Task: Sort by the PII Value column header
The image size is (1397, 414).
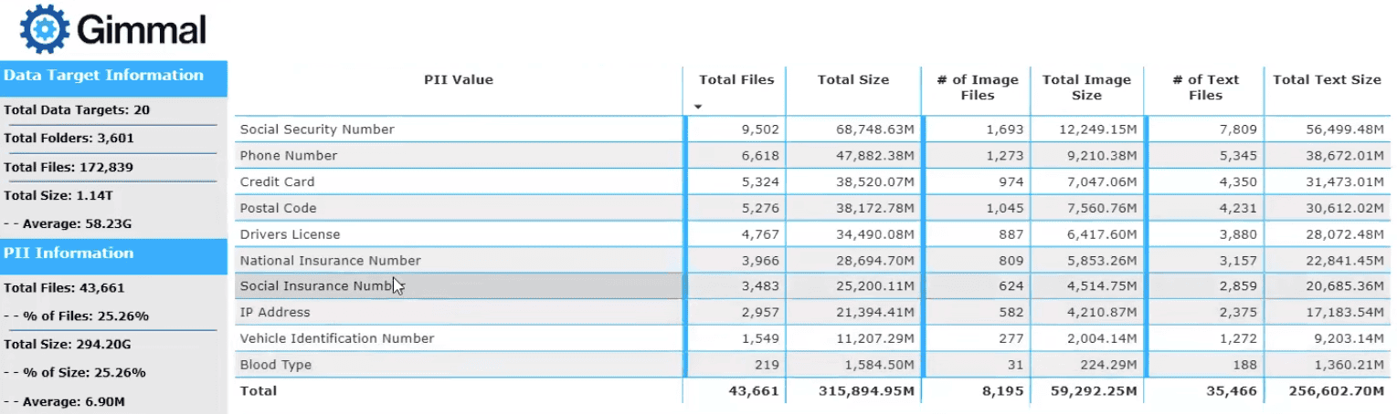Action: [x=458, y=80]
